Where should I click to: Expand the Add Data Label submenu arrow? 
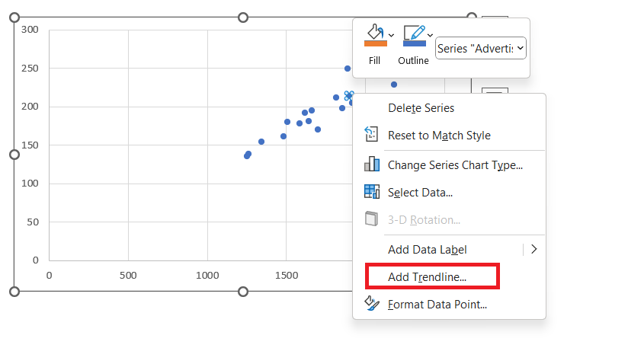tap(534, 249)
